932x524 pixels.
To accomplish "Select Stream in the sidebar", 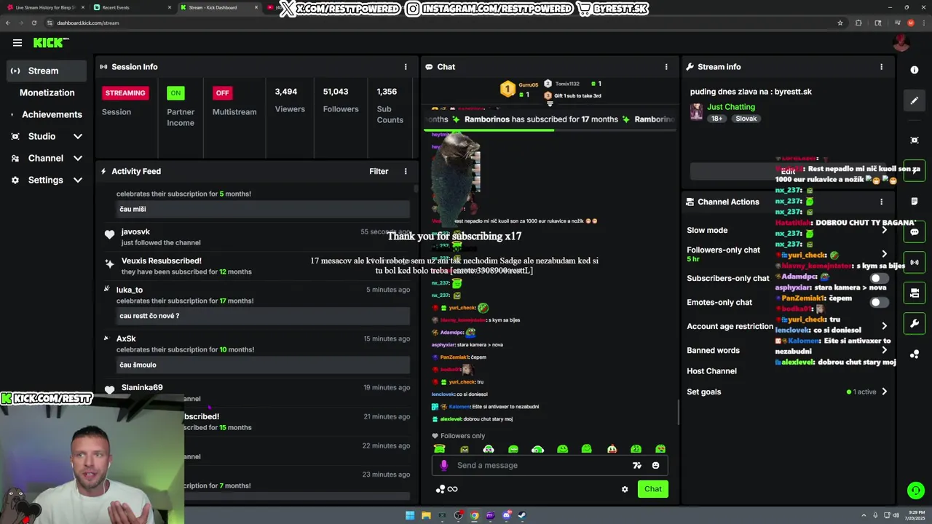I will click(x=47, y=71).
